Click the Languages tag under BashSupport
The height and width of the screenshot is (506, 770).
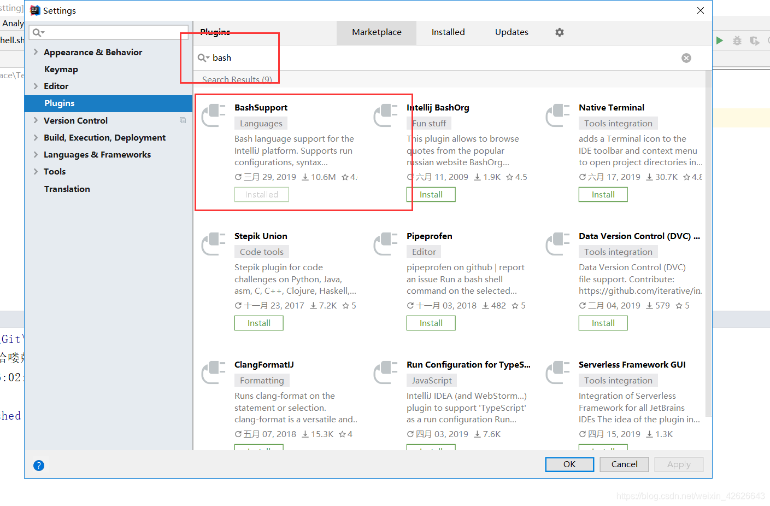tap(261, 124)
